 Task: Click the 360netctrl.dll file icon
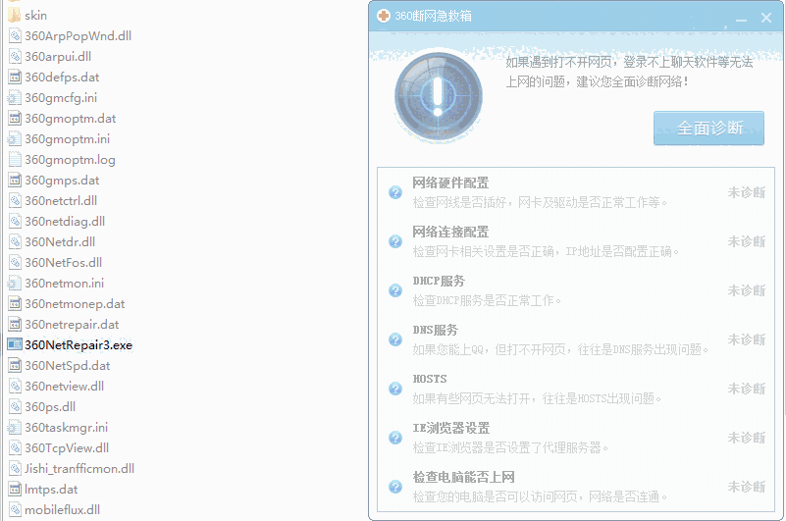(x=15, y=200)
